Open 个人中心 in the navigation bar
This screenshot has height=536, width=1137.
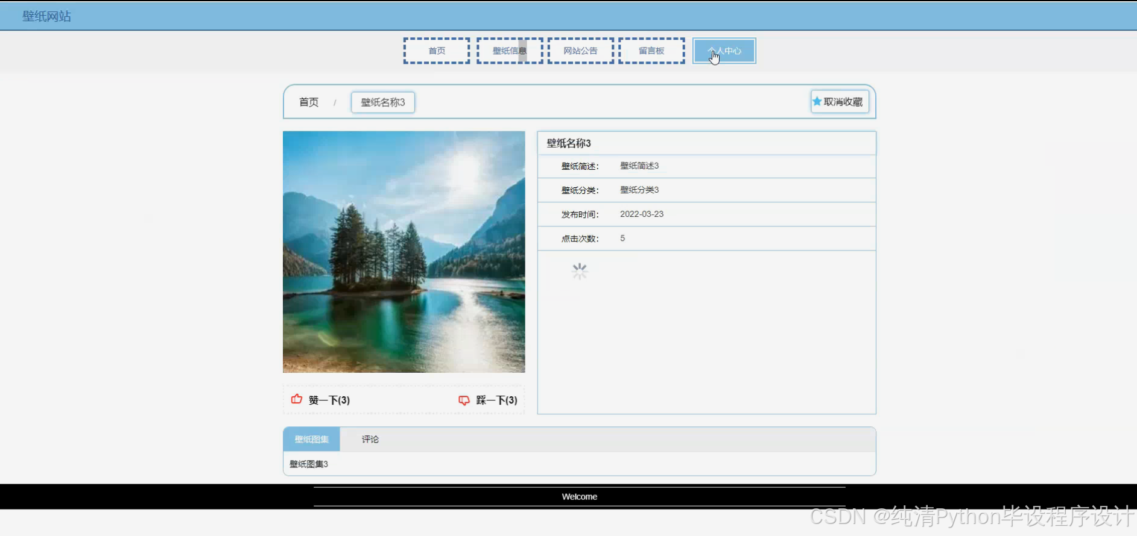coord(724,51)
